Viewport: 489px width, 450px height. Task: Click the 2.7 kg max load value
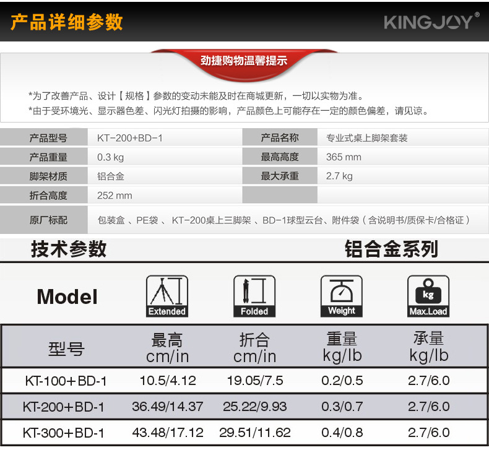(x=339, y=176)
